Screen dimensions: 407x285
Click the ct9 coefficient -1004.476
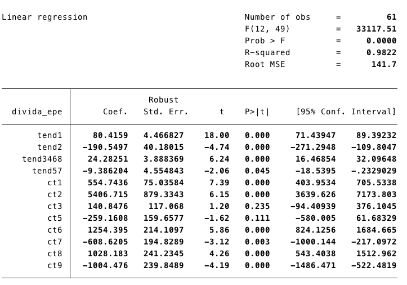tap(105, 265)
